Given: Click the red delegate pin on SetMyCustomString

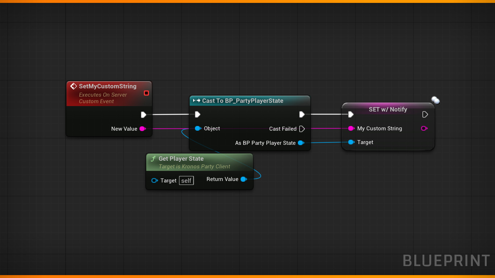Looking at the screenshot, I should [x=146, y=93].
